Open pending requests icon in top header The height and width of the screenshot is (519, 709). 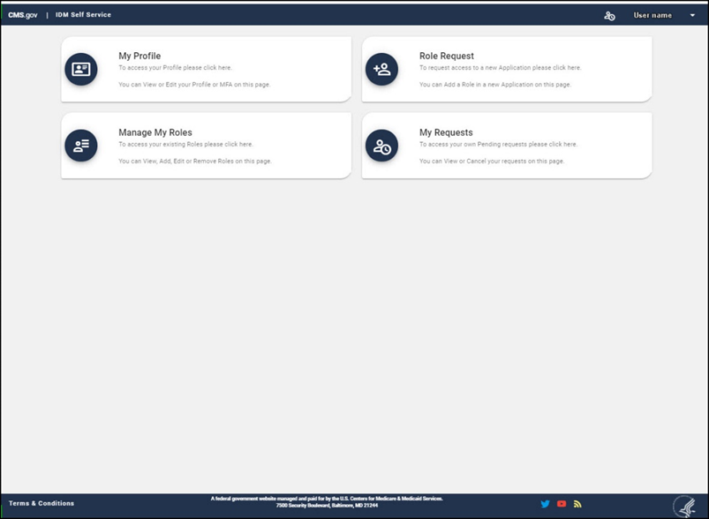point(609,16)
